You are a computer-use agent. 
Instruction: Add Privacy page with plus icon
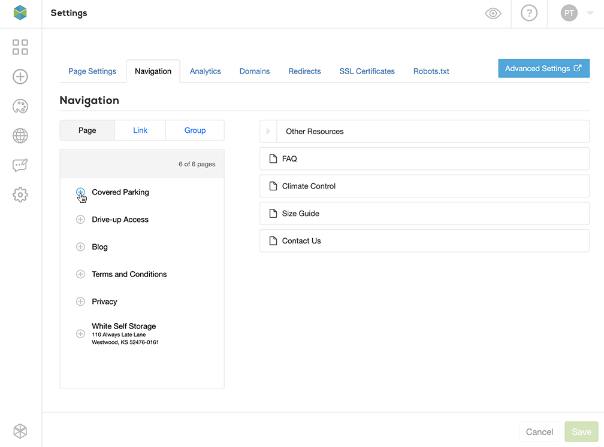(80, 301)
